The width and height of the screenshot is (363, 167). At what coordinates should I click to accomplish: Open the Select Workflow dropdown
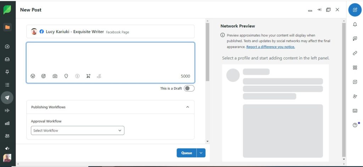tap(78, 130)
